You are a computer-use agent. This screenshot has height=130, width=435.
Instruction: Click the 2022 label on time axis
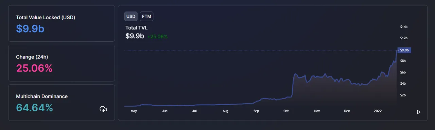point(378,111)
